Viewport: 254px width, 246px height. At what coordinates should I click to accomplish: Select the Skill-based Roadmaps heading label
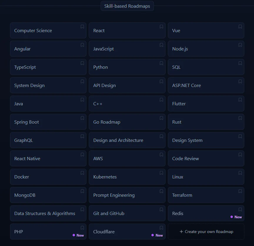pos(127,6)
